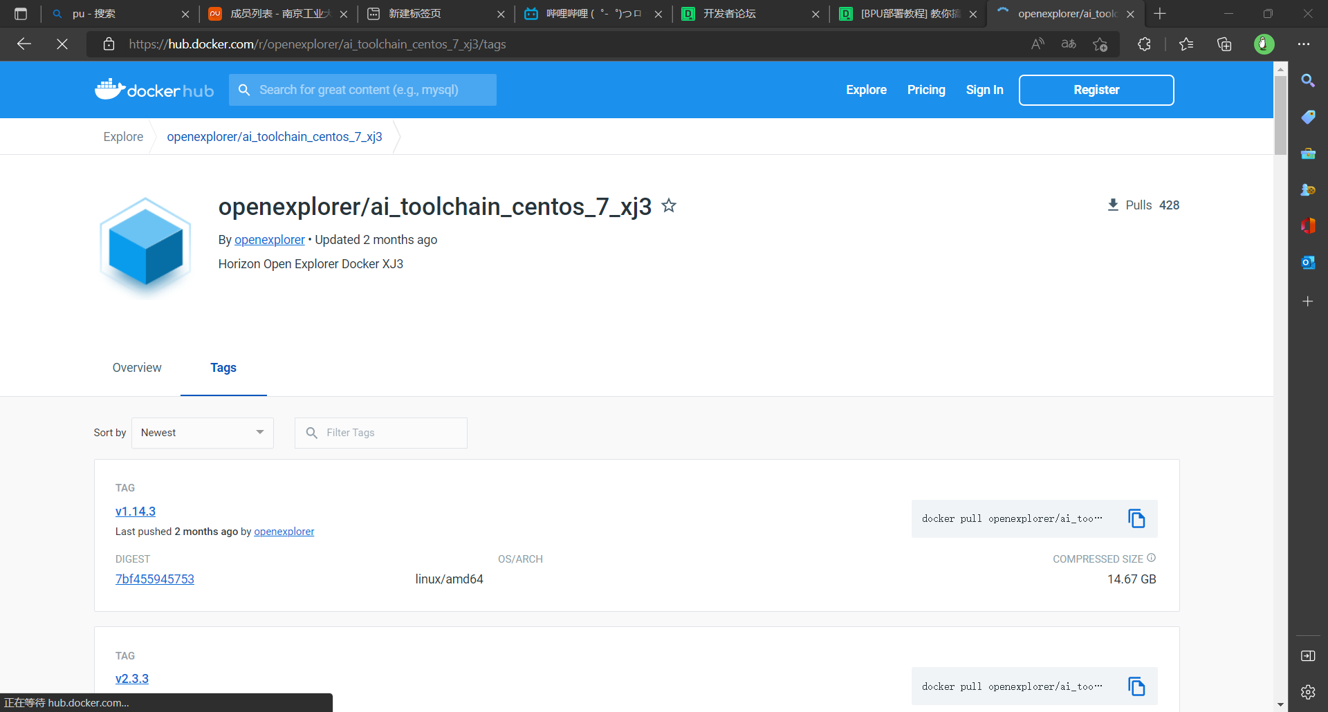Open the tab actions menu
This screenshot has height=712, width=1328.
pos(21,14)
